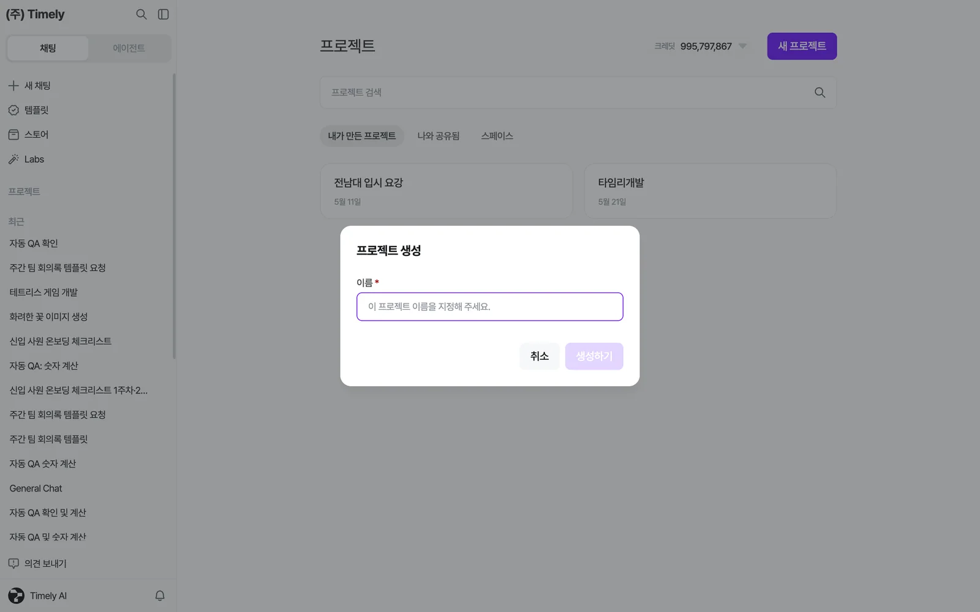Select the 내가 만든 프로젝트 tab
Image resolution: width=980 pixels, height=612 pixels.
coord(362,136)
